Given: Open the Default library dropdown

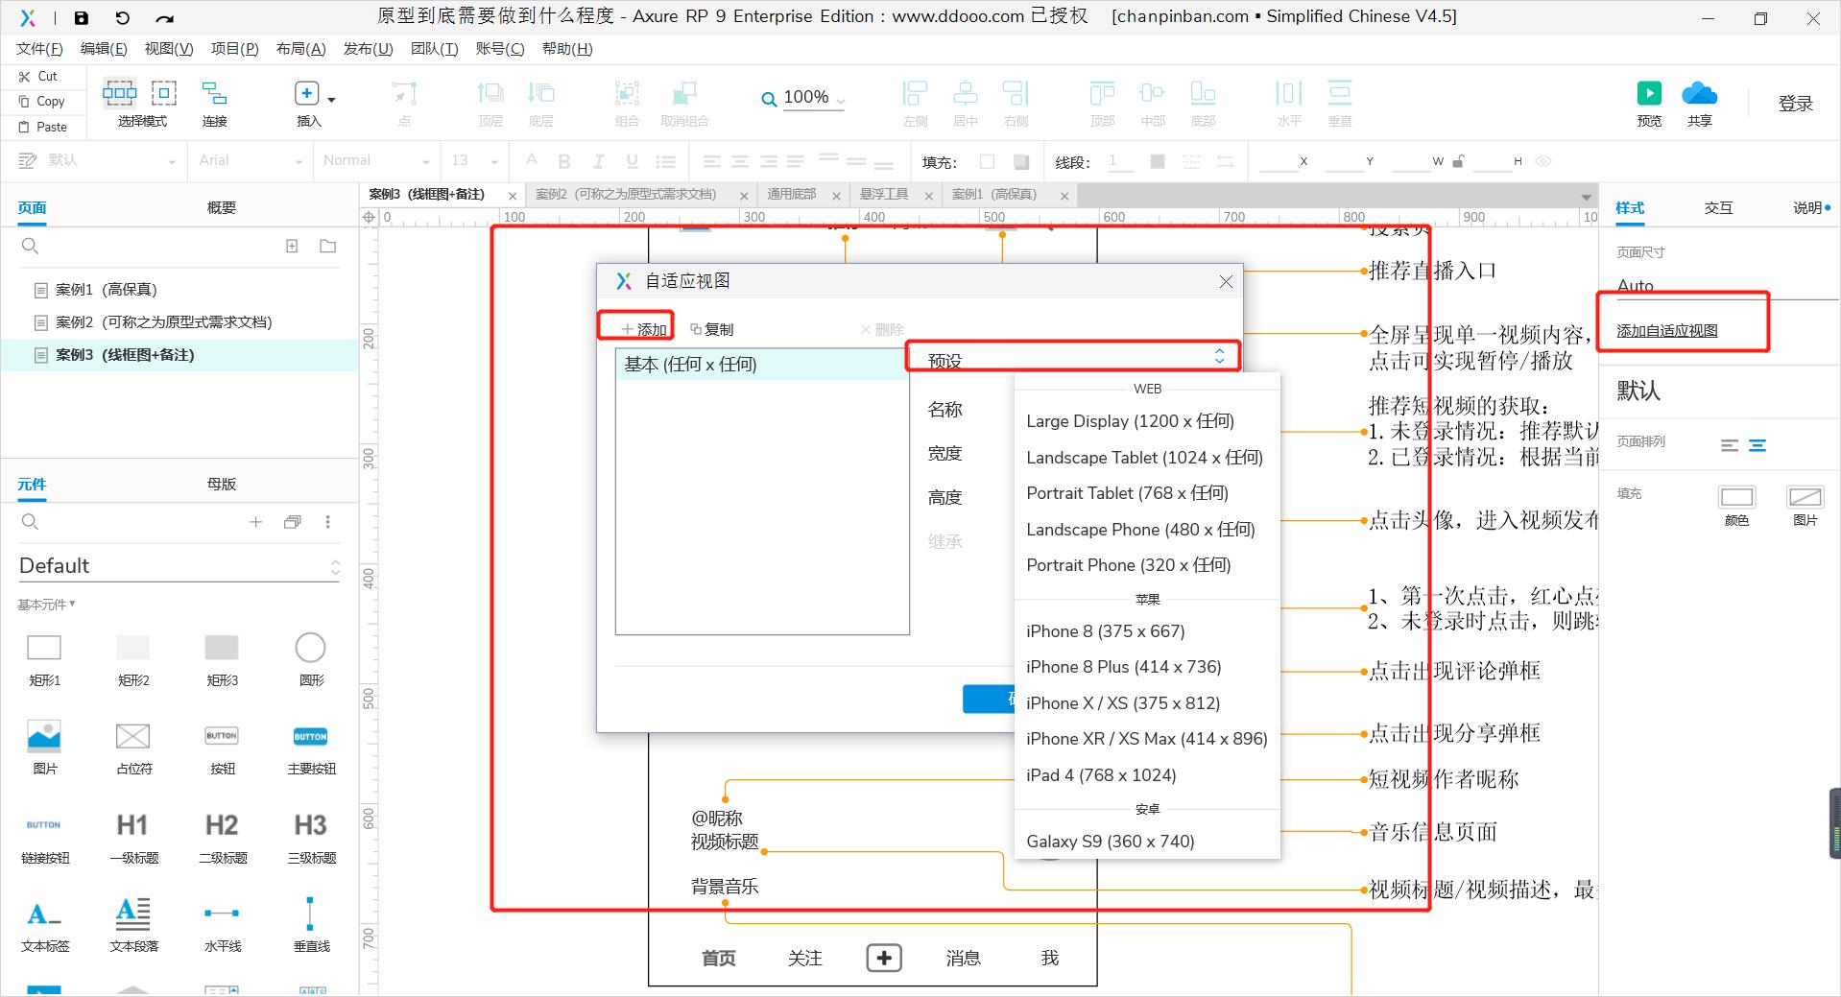Looking at the screenshot, I should coord(179,566).
